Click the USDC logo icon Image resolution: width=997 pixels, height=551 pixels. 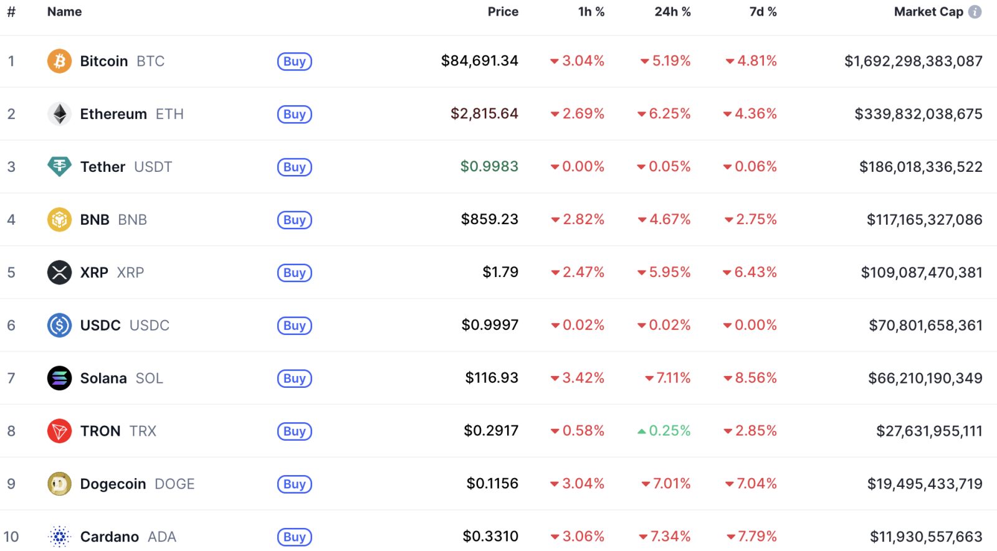[59, 325]
